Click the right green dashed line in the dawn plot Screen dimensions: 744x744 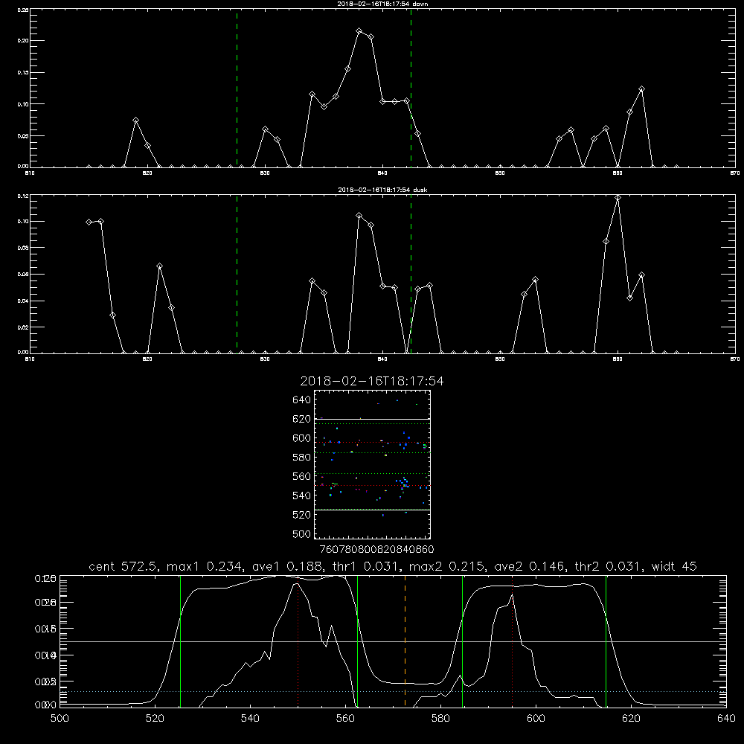pos(411,88)
